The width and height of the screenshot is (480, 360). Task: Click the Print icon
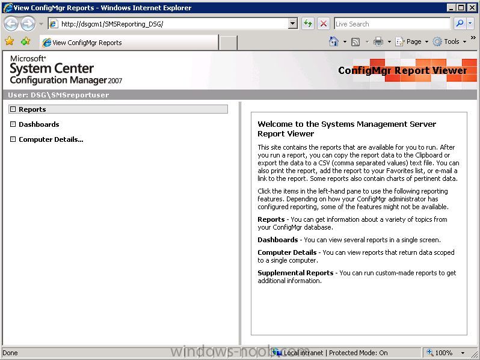tap(378, 41)
